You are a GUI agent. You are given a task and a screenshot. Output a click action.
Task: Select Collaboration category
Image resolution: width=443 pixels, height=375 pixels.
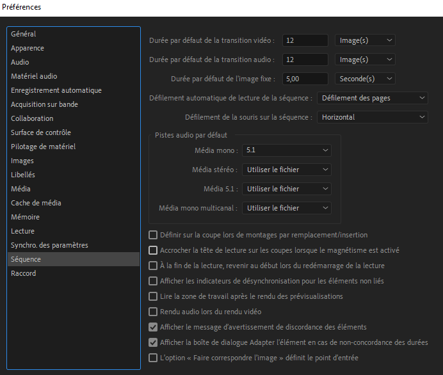click(x=74, y=118)
